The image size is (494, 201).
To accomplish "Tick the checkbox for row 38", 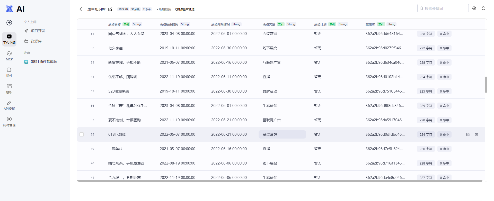I will click(82, 134).
